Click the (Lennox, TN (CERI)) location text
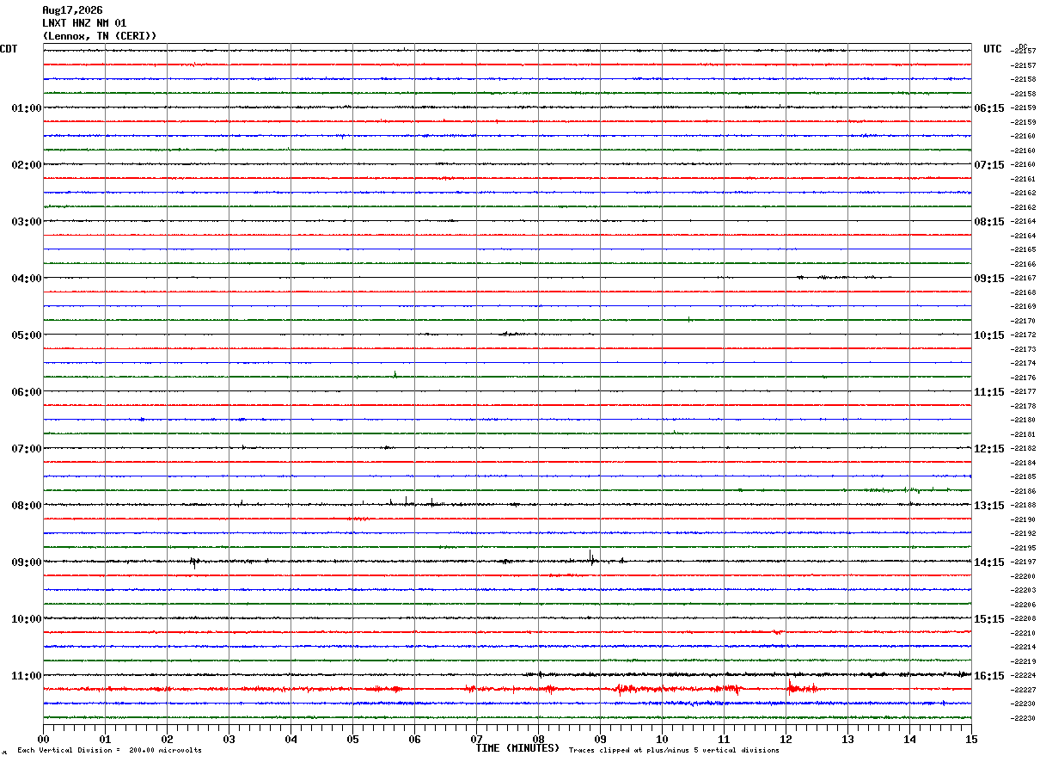The image size is (1040, 762). pyautogui.click(x=100, y=36)
